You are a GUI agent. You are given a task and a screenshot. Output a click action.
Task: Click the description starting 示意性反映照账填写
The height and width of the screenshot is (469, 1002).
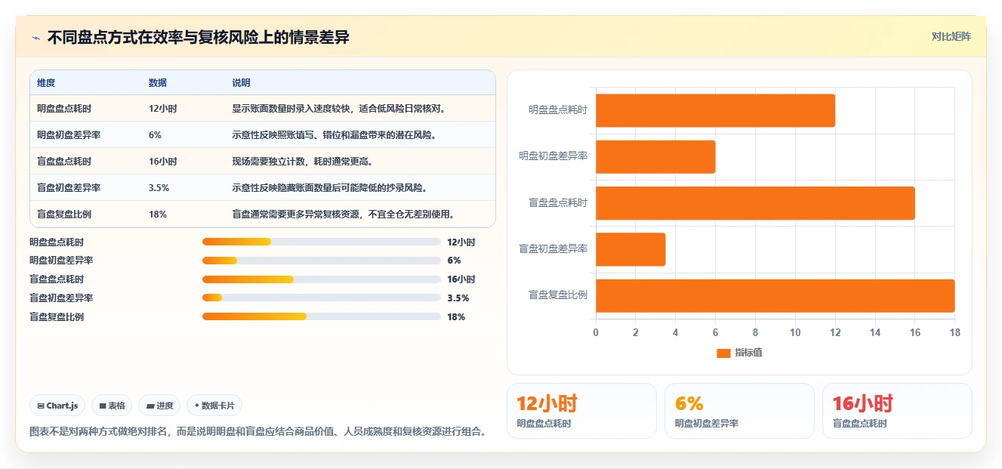pos(334,135)
